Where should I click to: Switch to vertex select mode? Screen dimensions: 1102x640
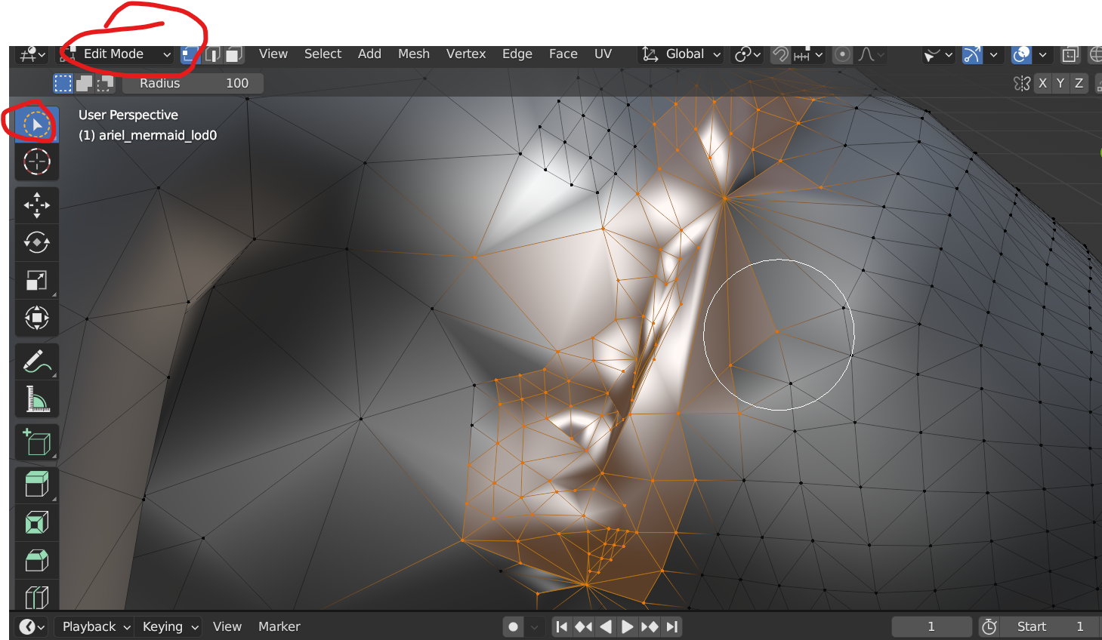tap(190, 54)
